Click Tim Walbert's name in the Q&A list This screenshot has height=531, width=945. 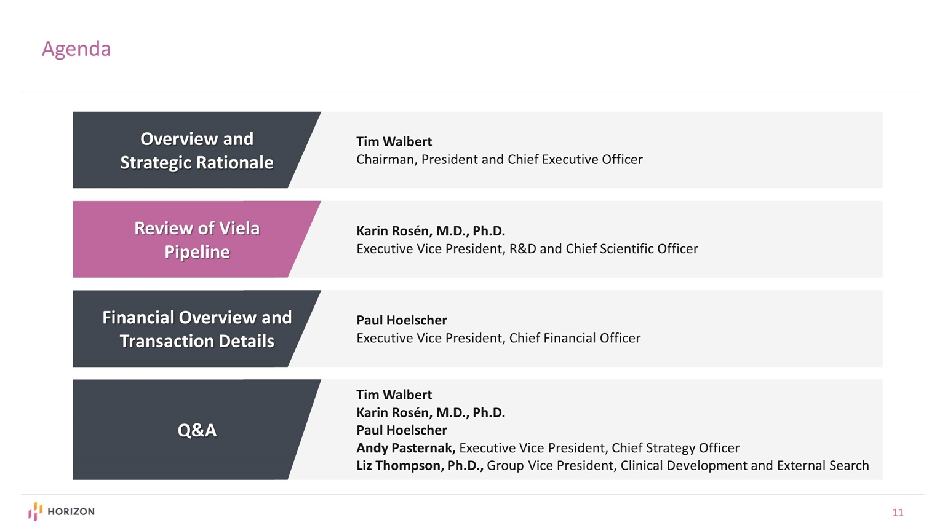(x=394, y=395)
